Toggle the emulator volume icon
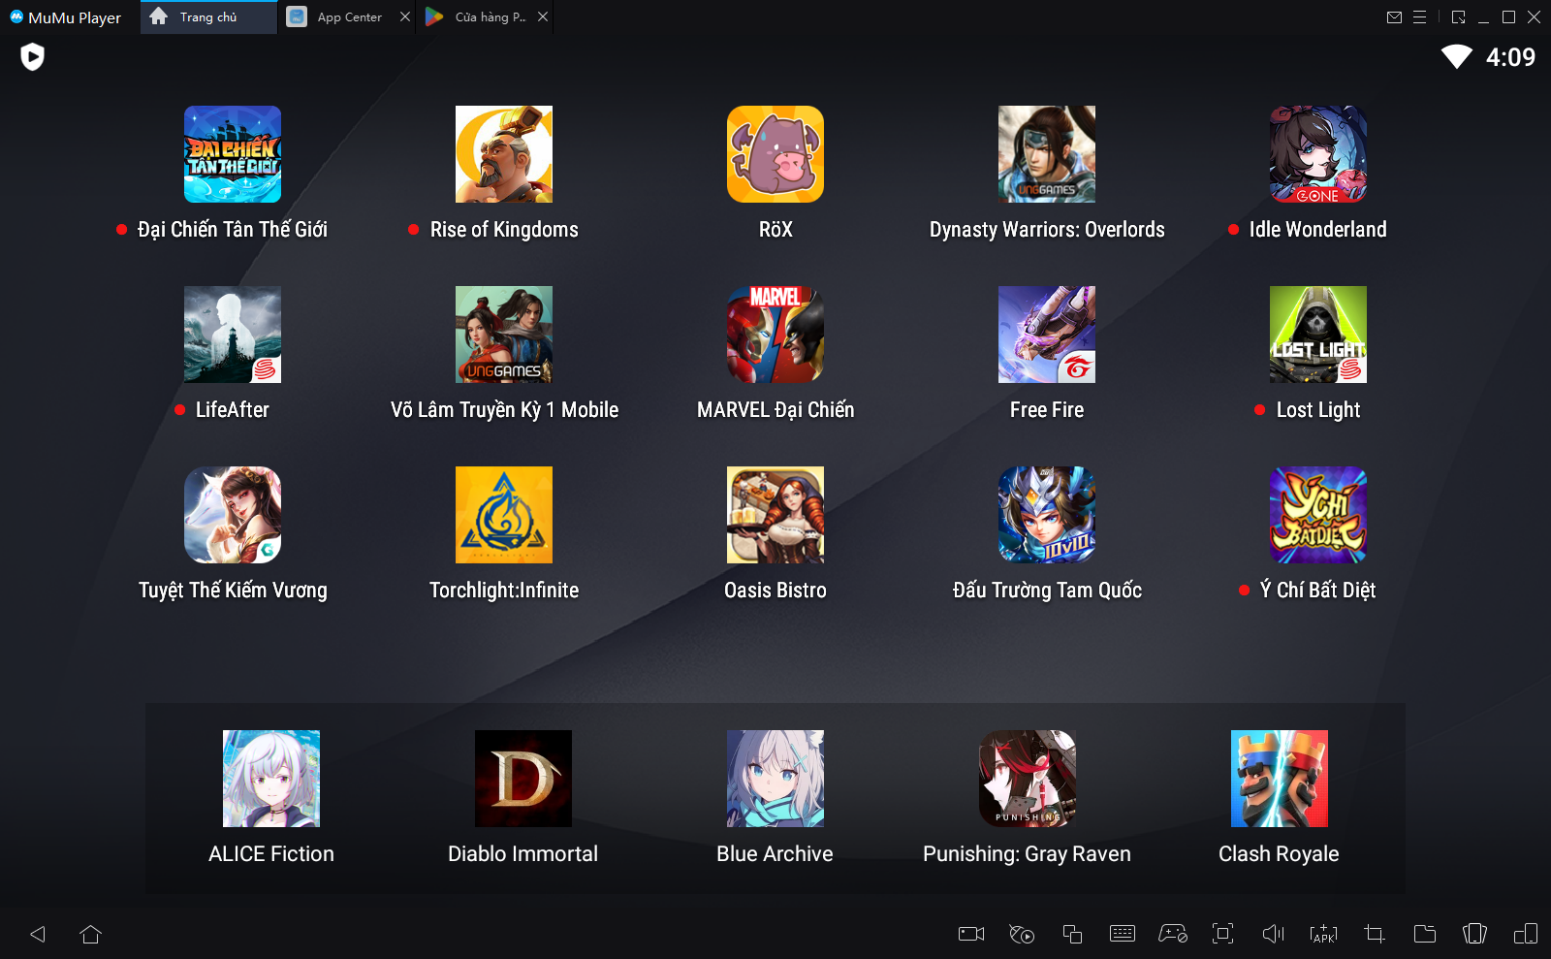The image size is (1551, 959). click(x=1273, y=934)
